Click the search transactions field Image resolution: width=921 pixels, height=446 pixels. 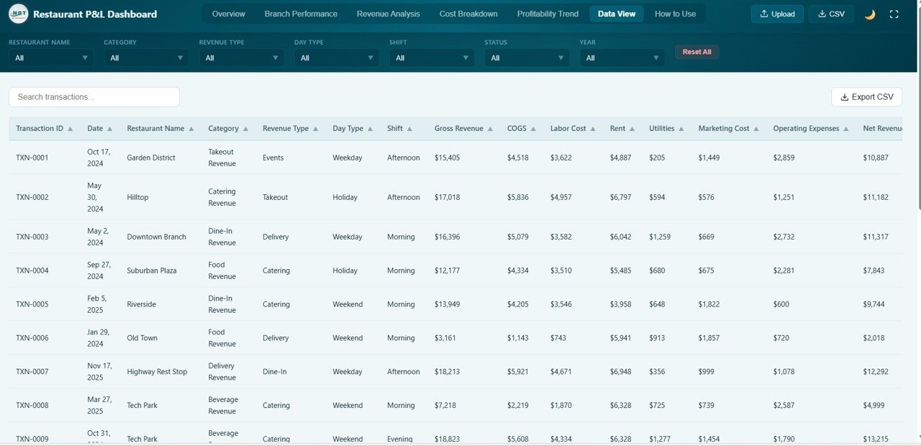[94, 96]
